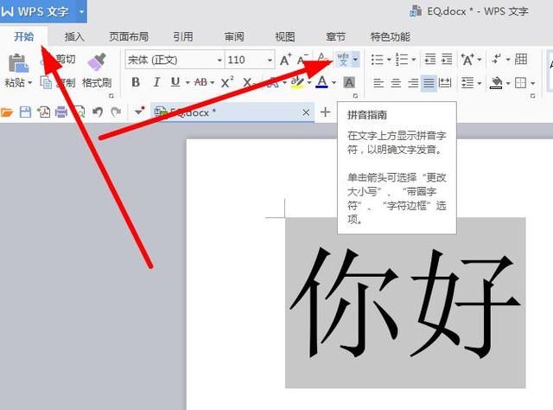Add a new document tab with plus button
Screen dimensions: 553x410
(x=325, y=112)
